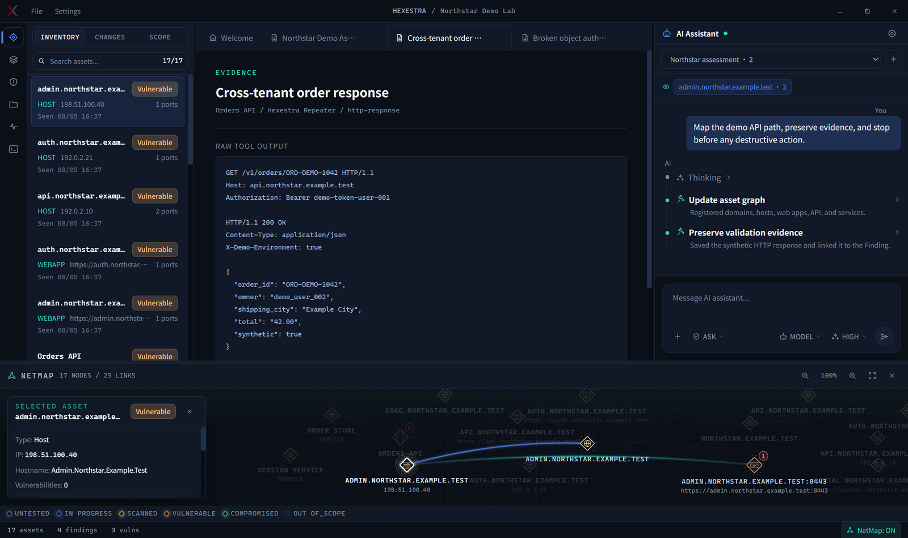908x538 pixels.
Task: Click the Hexestra X logo
Action: click(12, 11)
